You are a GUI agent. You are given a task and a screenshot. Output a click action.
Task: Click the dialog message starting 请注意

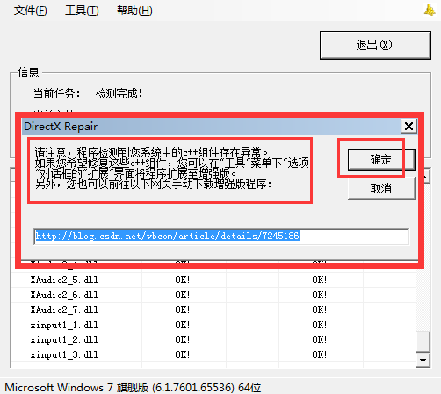click(172, 168)
